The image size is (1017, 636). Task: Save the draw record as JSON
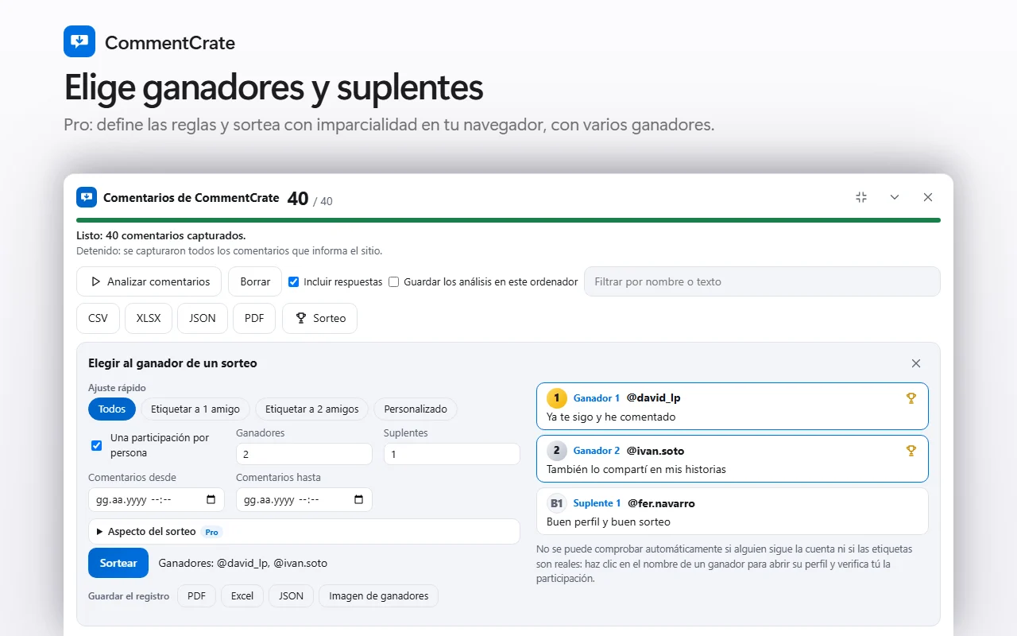click(291, 595)
